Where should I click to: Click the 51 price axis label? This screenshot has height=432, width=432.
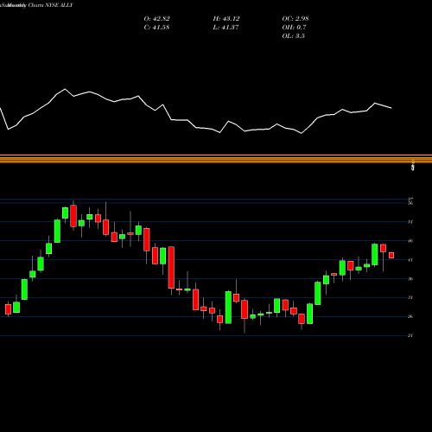[x=410, y=222]
